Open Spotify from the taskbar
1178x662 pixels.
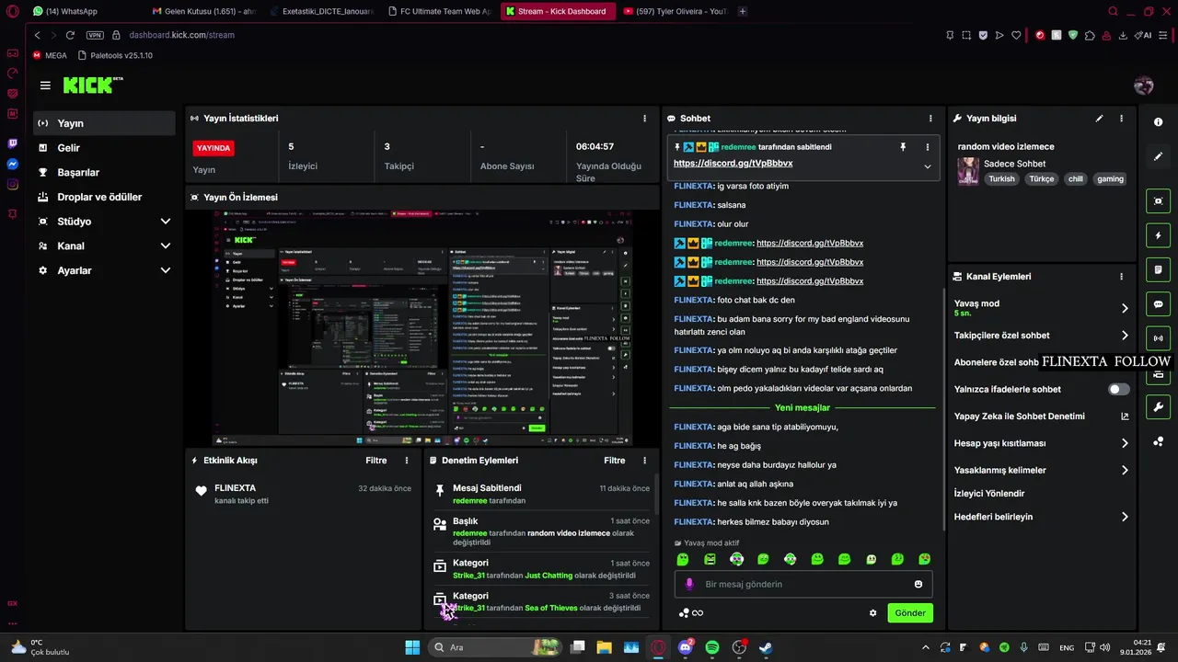click(711, 647)
